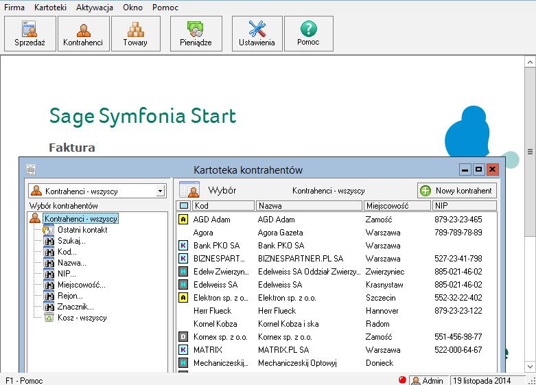
Task: Click the D marker of Kornex sp. z o.o.
Action: 183,337
